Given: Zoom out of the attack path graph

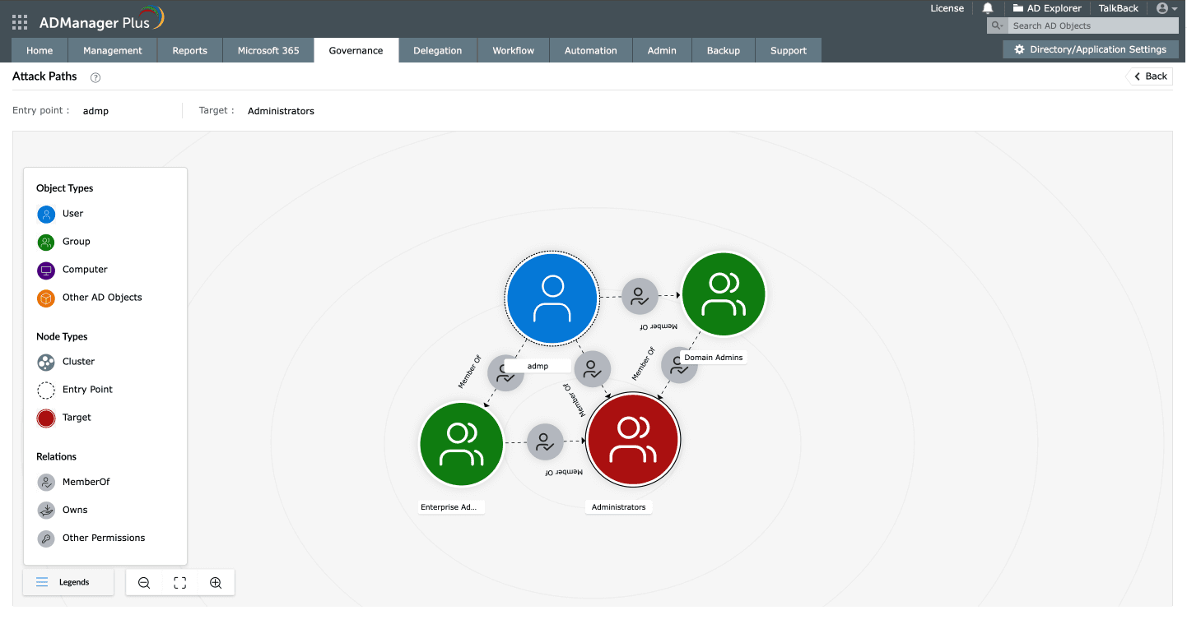Looking at the screenshot, I should point(144,582).
